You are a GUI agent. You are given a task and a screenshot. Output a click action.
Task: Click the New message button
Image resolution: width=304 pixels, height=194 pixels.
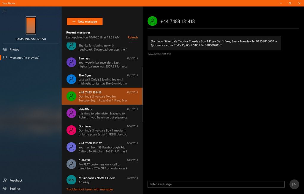(x=85, y=21)
